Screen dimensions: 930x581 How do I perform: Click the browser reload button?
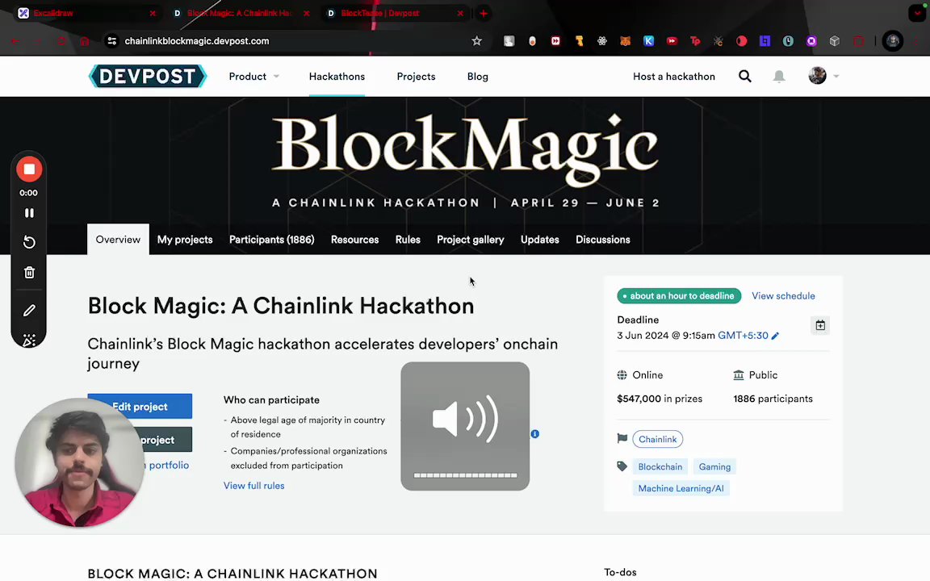pyautogui.click(x=61, y=41)
